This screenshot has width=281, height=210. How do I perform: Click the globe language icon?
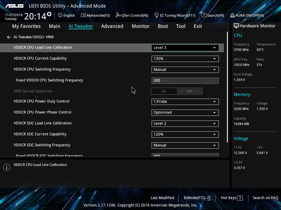60,15
